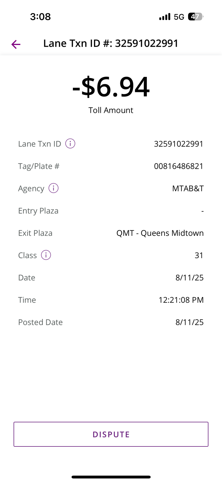Viewport: 222px width, 483px height.
Task: Tap the class value 31
Action: point(199,255)
